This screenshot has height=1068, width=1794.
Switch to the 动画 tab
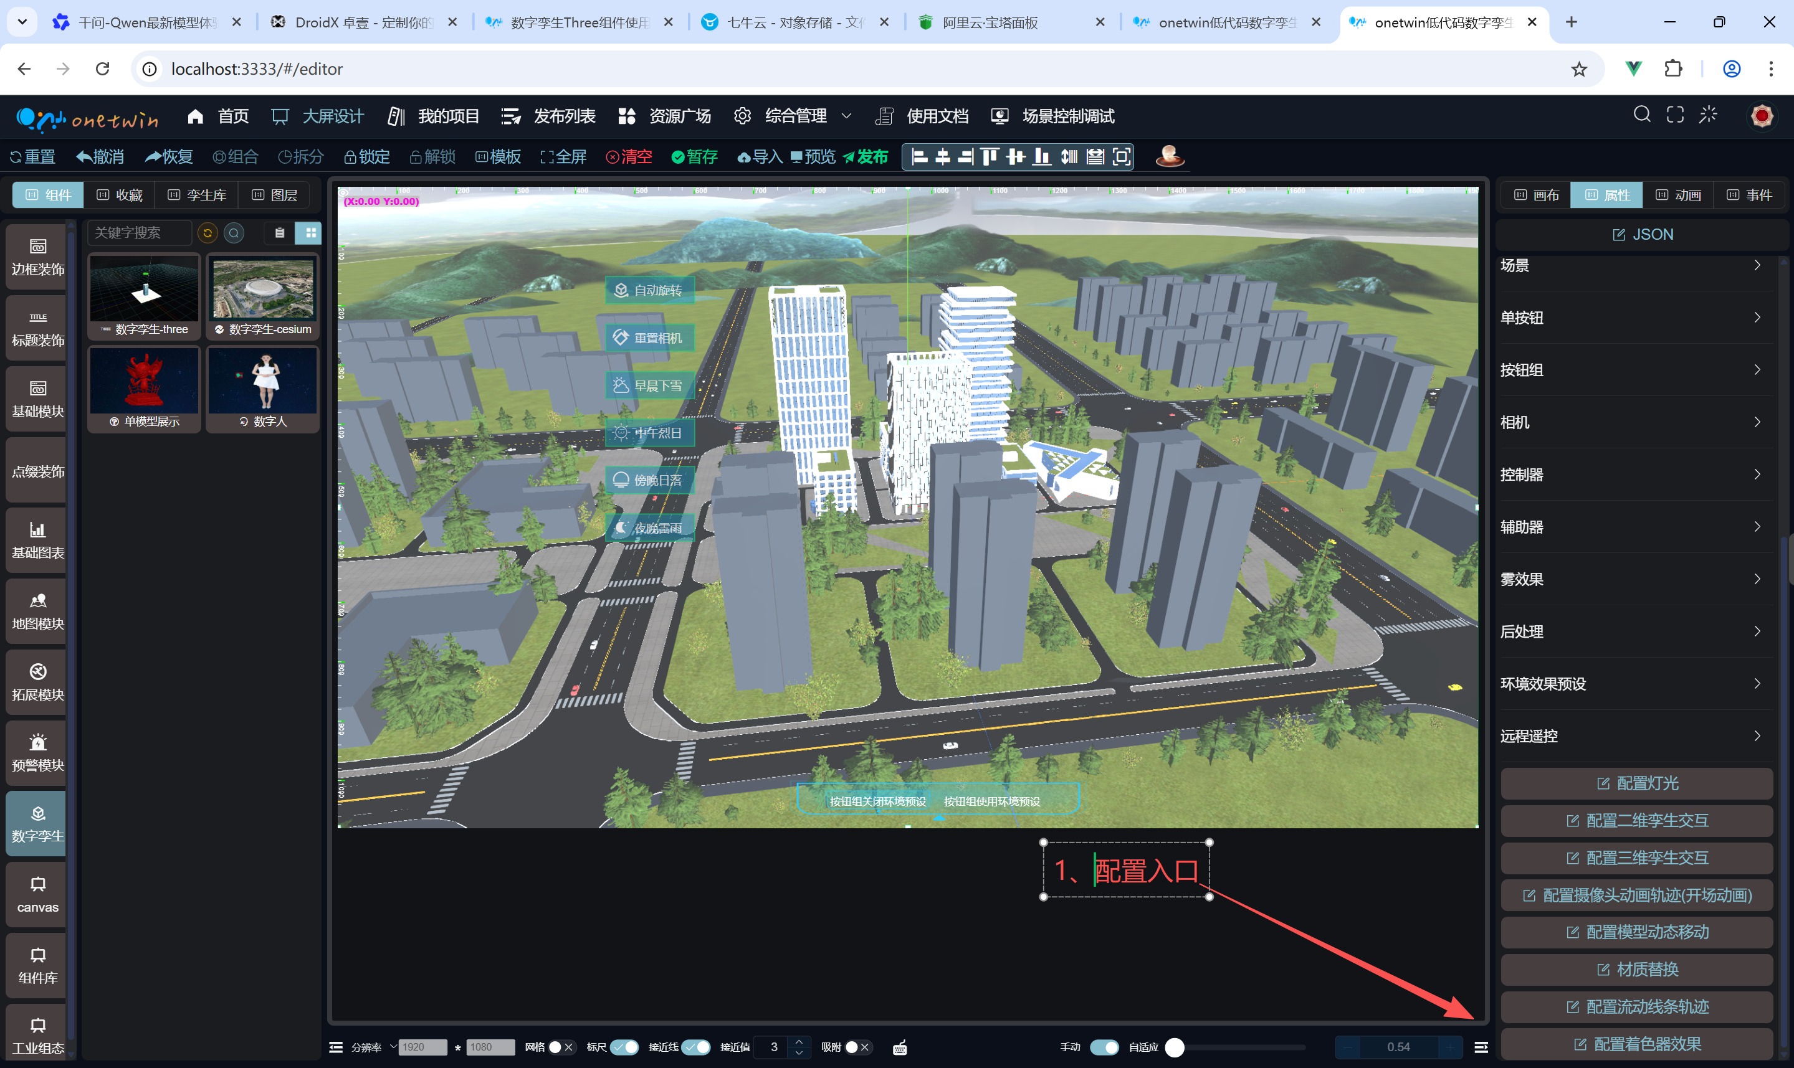[1678, 195]
